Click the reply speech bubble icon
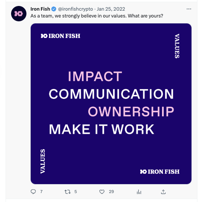This screenshot has width=200, height=202. (x=33, y=192)
